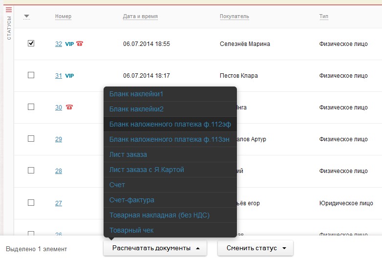382x259 pixels.
Task: Click the hamburger icon above Статусы sidebar
Action: (8, 9)
